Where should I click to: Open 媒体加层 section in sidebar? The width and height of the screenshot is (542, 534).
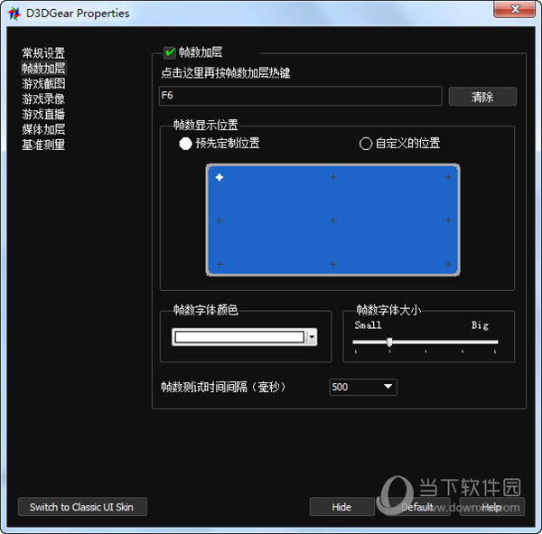point(43,129)
